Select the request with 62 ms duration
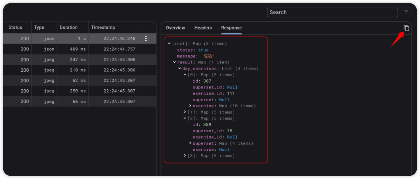 pyautogui.click(x=80, y=81)
